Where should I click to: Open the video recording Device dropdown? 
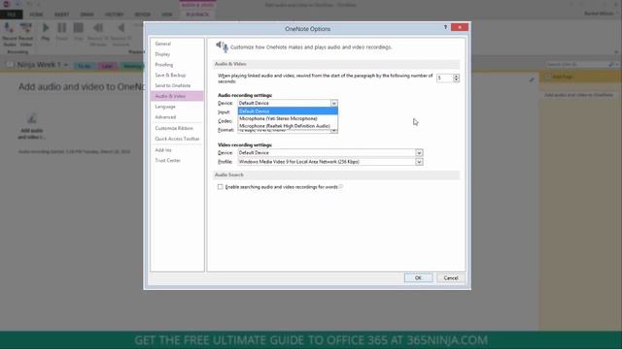(x=419, y=153)
